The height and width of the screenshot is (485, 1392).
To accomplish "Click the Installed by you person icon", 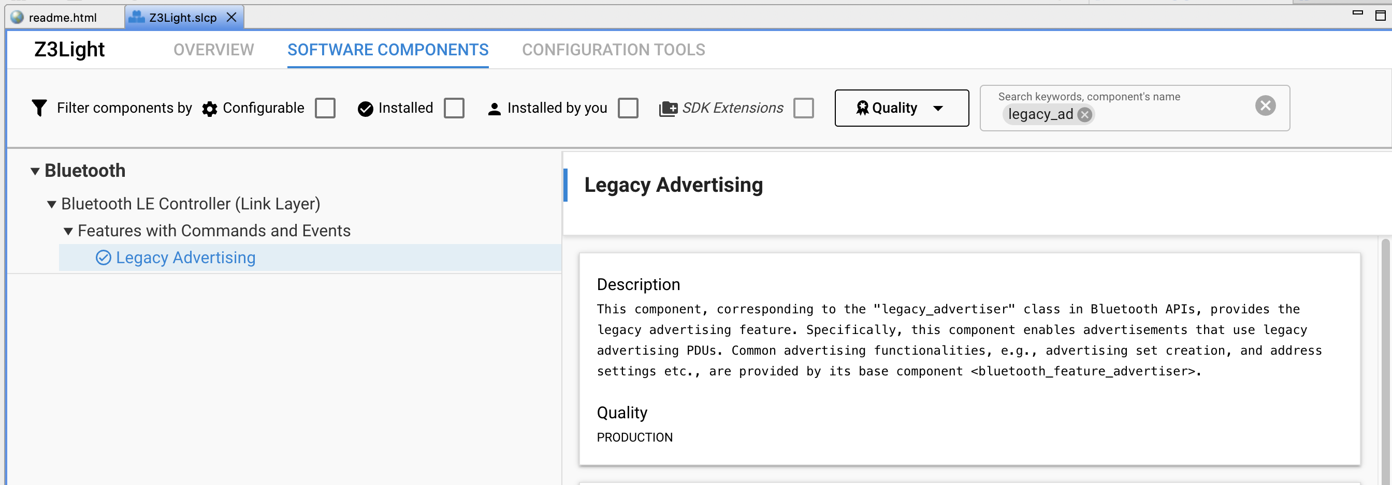I will pos(494,109).
